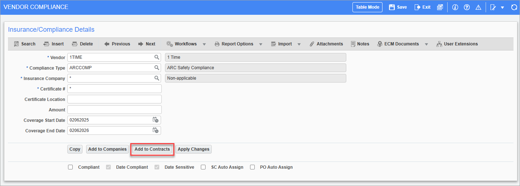Expand the dropdown arrow beside edit icon
Screen dimensions: 520x186
click(502, 8)
